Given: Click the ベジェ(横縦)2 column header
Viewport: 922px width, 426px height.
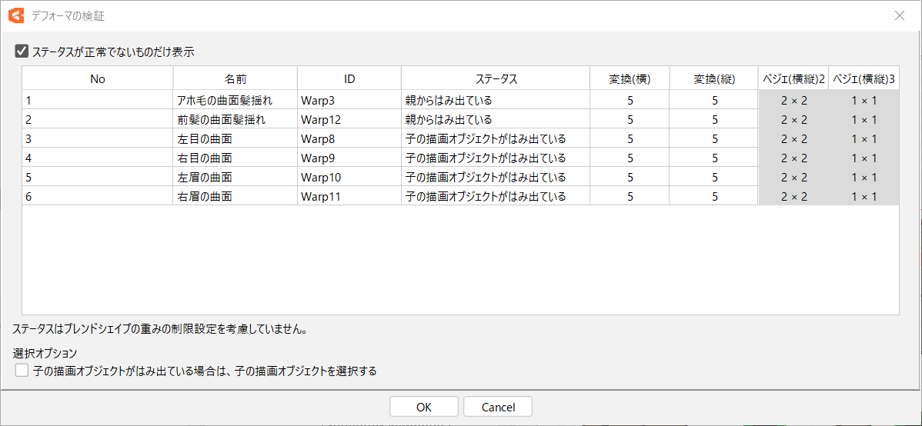Looking at the screenshot, I should [x=793, y=78].
